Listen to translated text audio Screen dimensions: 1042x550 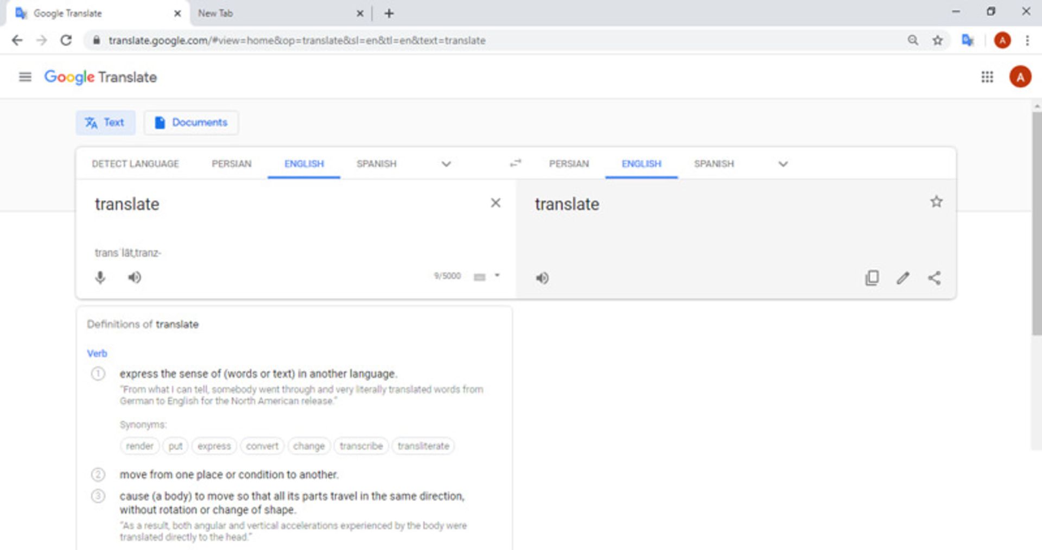point(542,278)
